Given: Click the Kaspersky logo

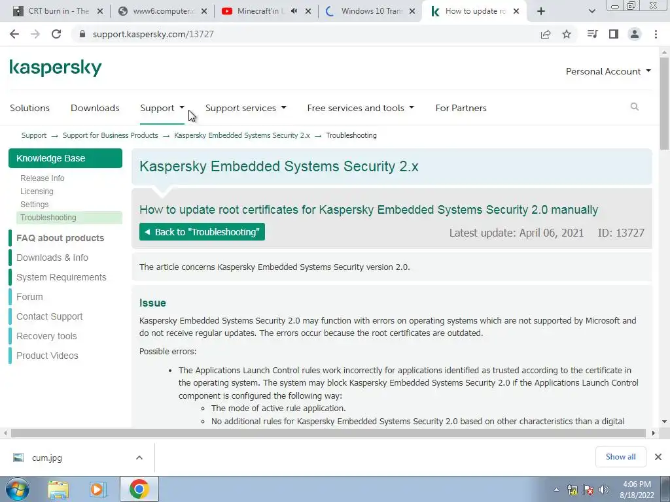Looking at the screenshot, I should coord(56,68).
